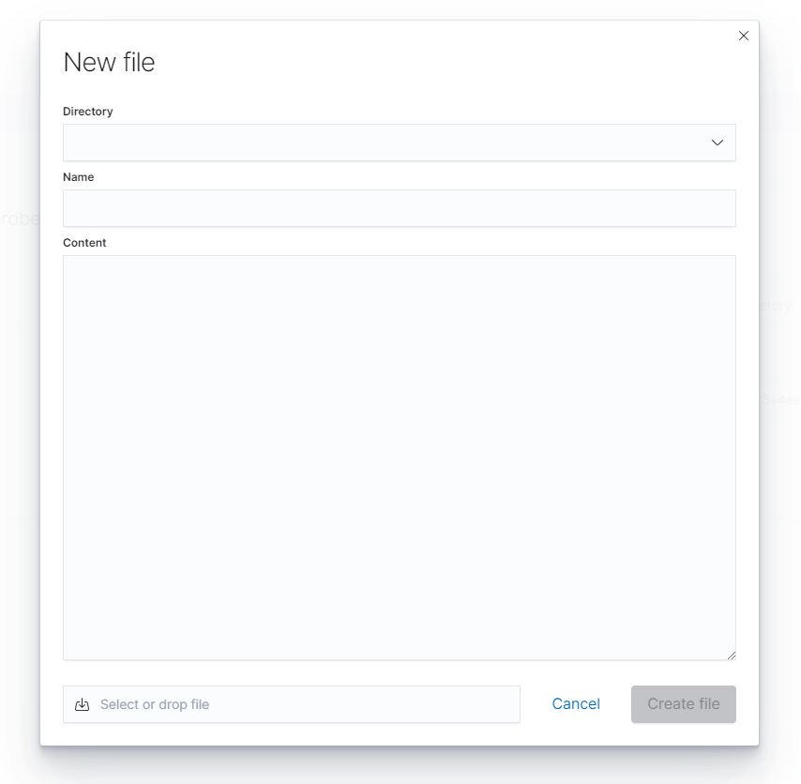The width and height of the screenshot is (801, 784).
Task: Click the chevron arrow in Directory field
Action: tap(718, 143)
